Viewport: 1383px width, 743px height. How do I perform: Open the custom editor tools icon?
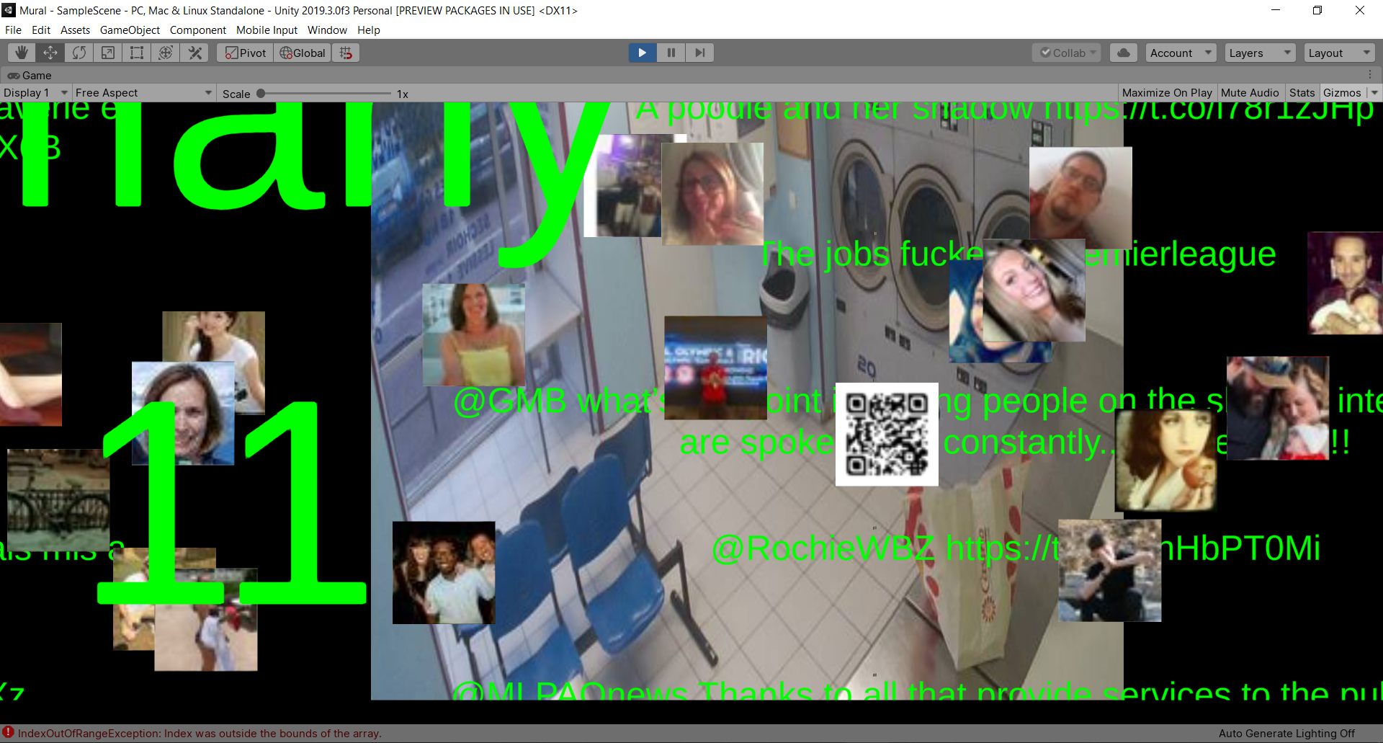[x=194, y=53]
